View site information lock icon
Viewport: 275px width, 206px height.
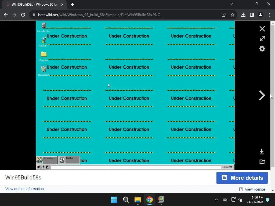pos(34,15)
